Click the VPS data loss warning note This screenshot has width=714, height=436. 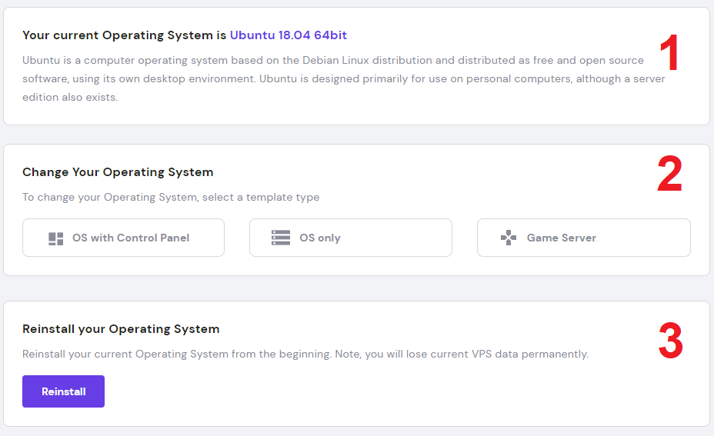point(305,354)
